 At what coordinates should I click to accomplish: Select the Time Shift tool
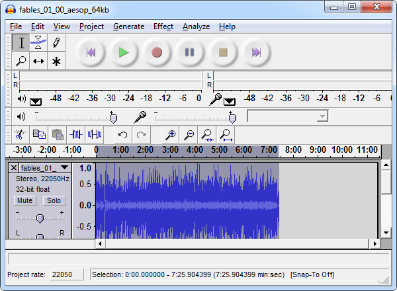pos(38,61)
